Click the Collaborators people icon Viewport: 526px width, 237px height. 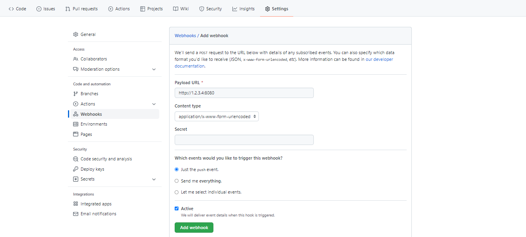[75, 59]
